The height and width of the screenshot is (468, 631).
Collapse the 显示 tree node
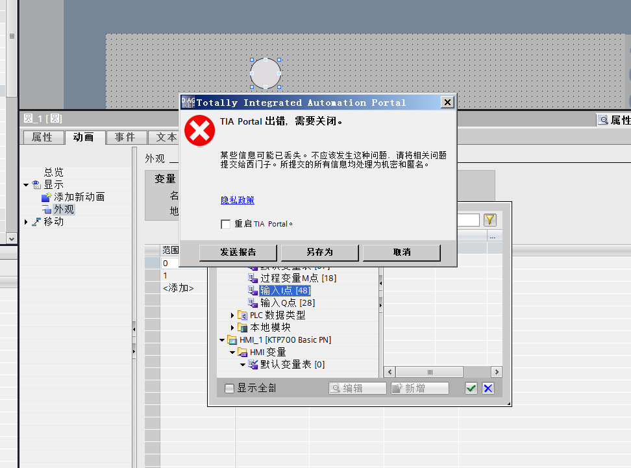[x=26, y=185]
